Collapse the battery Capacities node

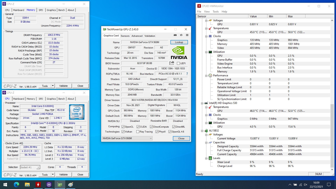tap(206, 142)
